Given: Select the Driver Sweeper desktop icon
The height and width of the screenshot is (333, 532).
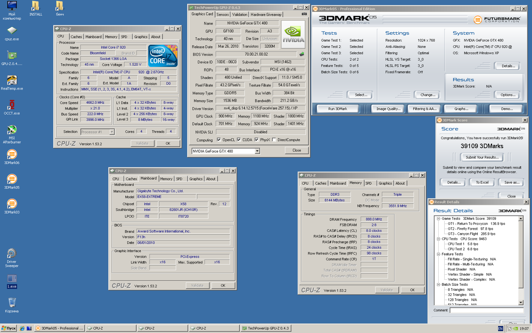Looking at the screenshot, I should [x=12, y=258].
